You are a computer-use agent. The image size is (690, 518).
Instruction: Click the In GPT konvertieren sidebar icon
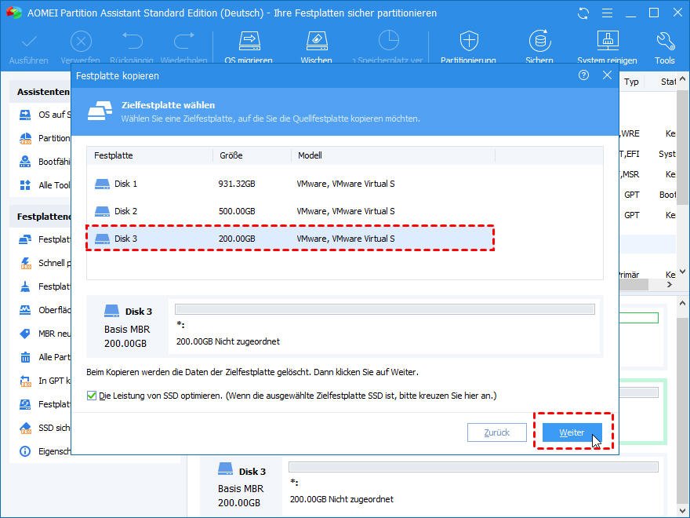(x=25, y=381)
